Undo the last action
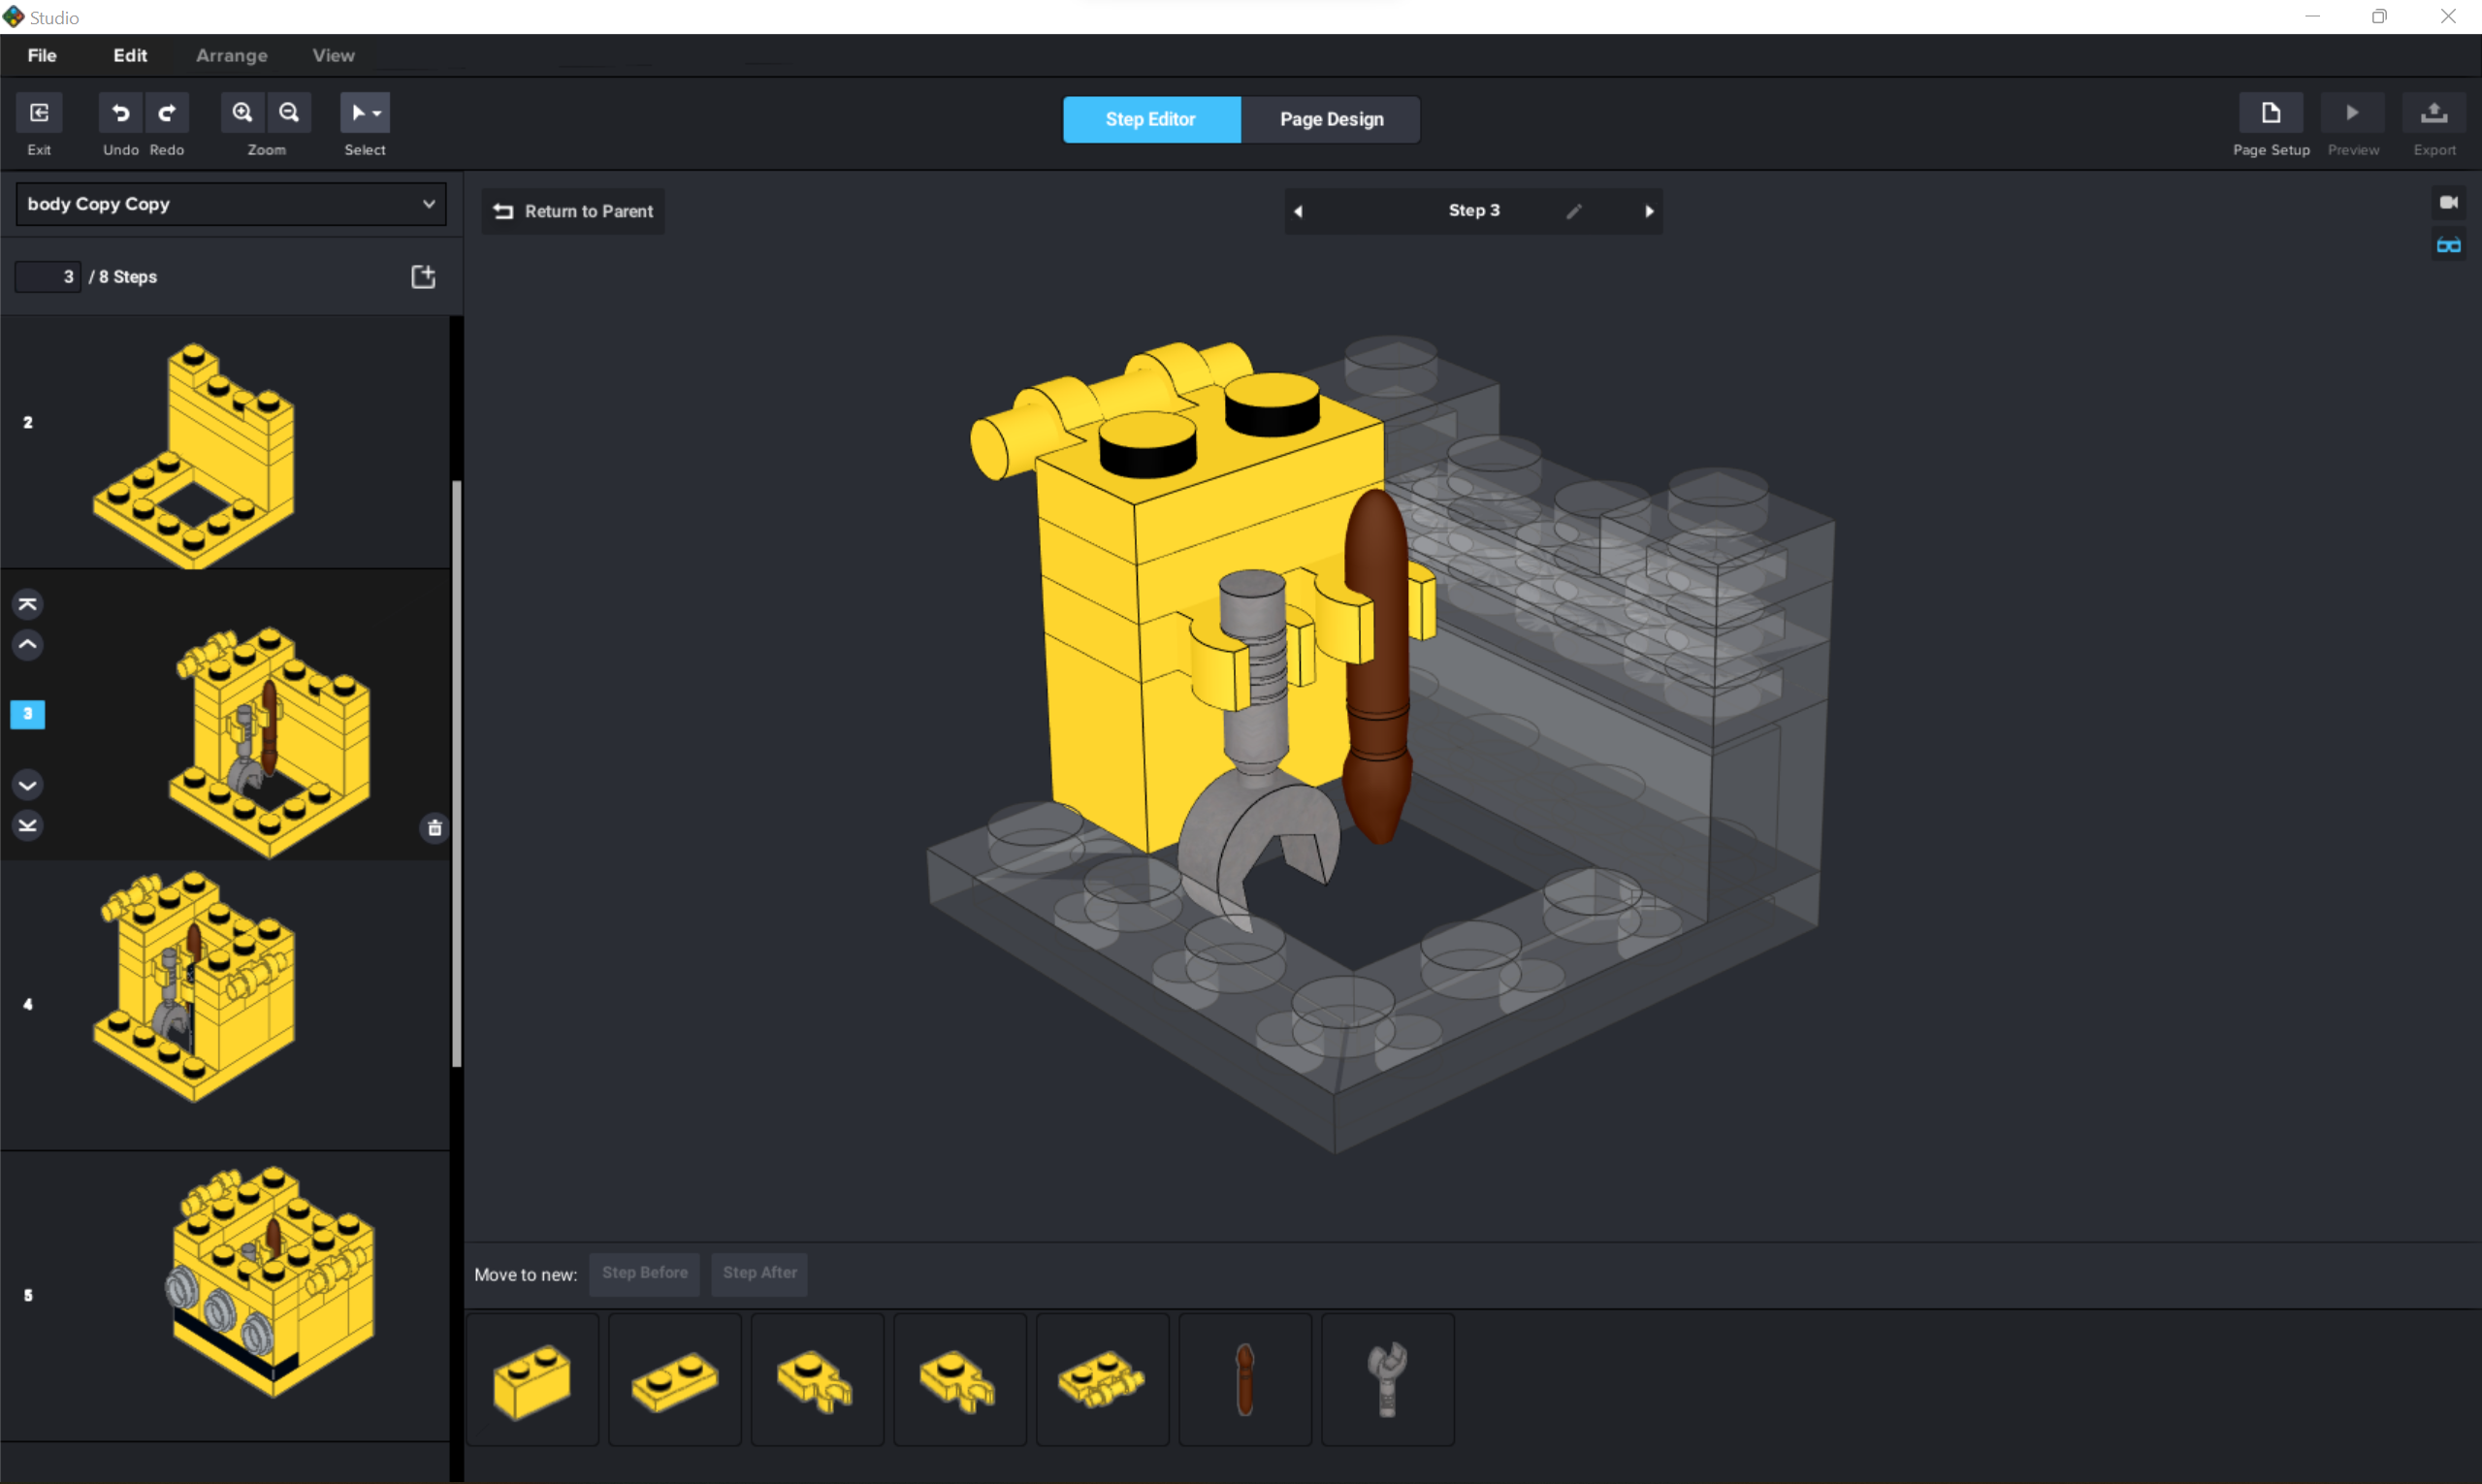Viewport: 2482px width, 1484px height. [x=120, y=113]
